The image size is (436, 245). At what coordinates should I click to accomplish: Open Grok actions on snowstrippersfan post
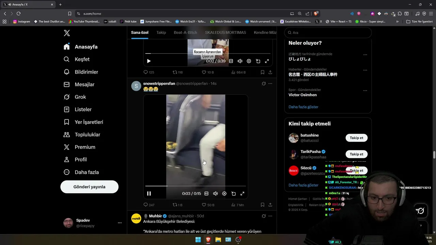coord(264,83)
